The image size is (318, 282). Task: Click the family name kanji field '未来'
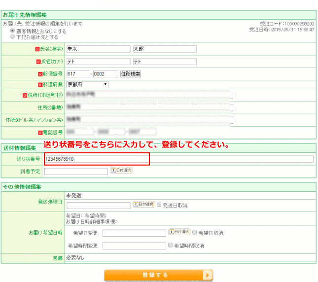click(x=99, y=49)
